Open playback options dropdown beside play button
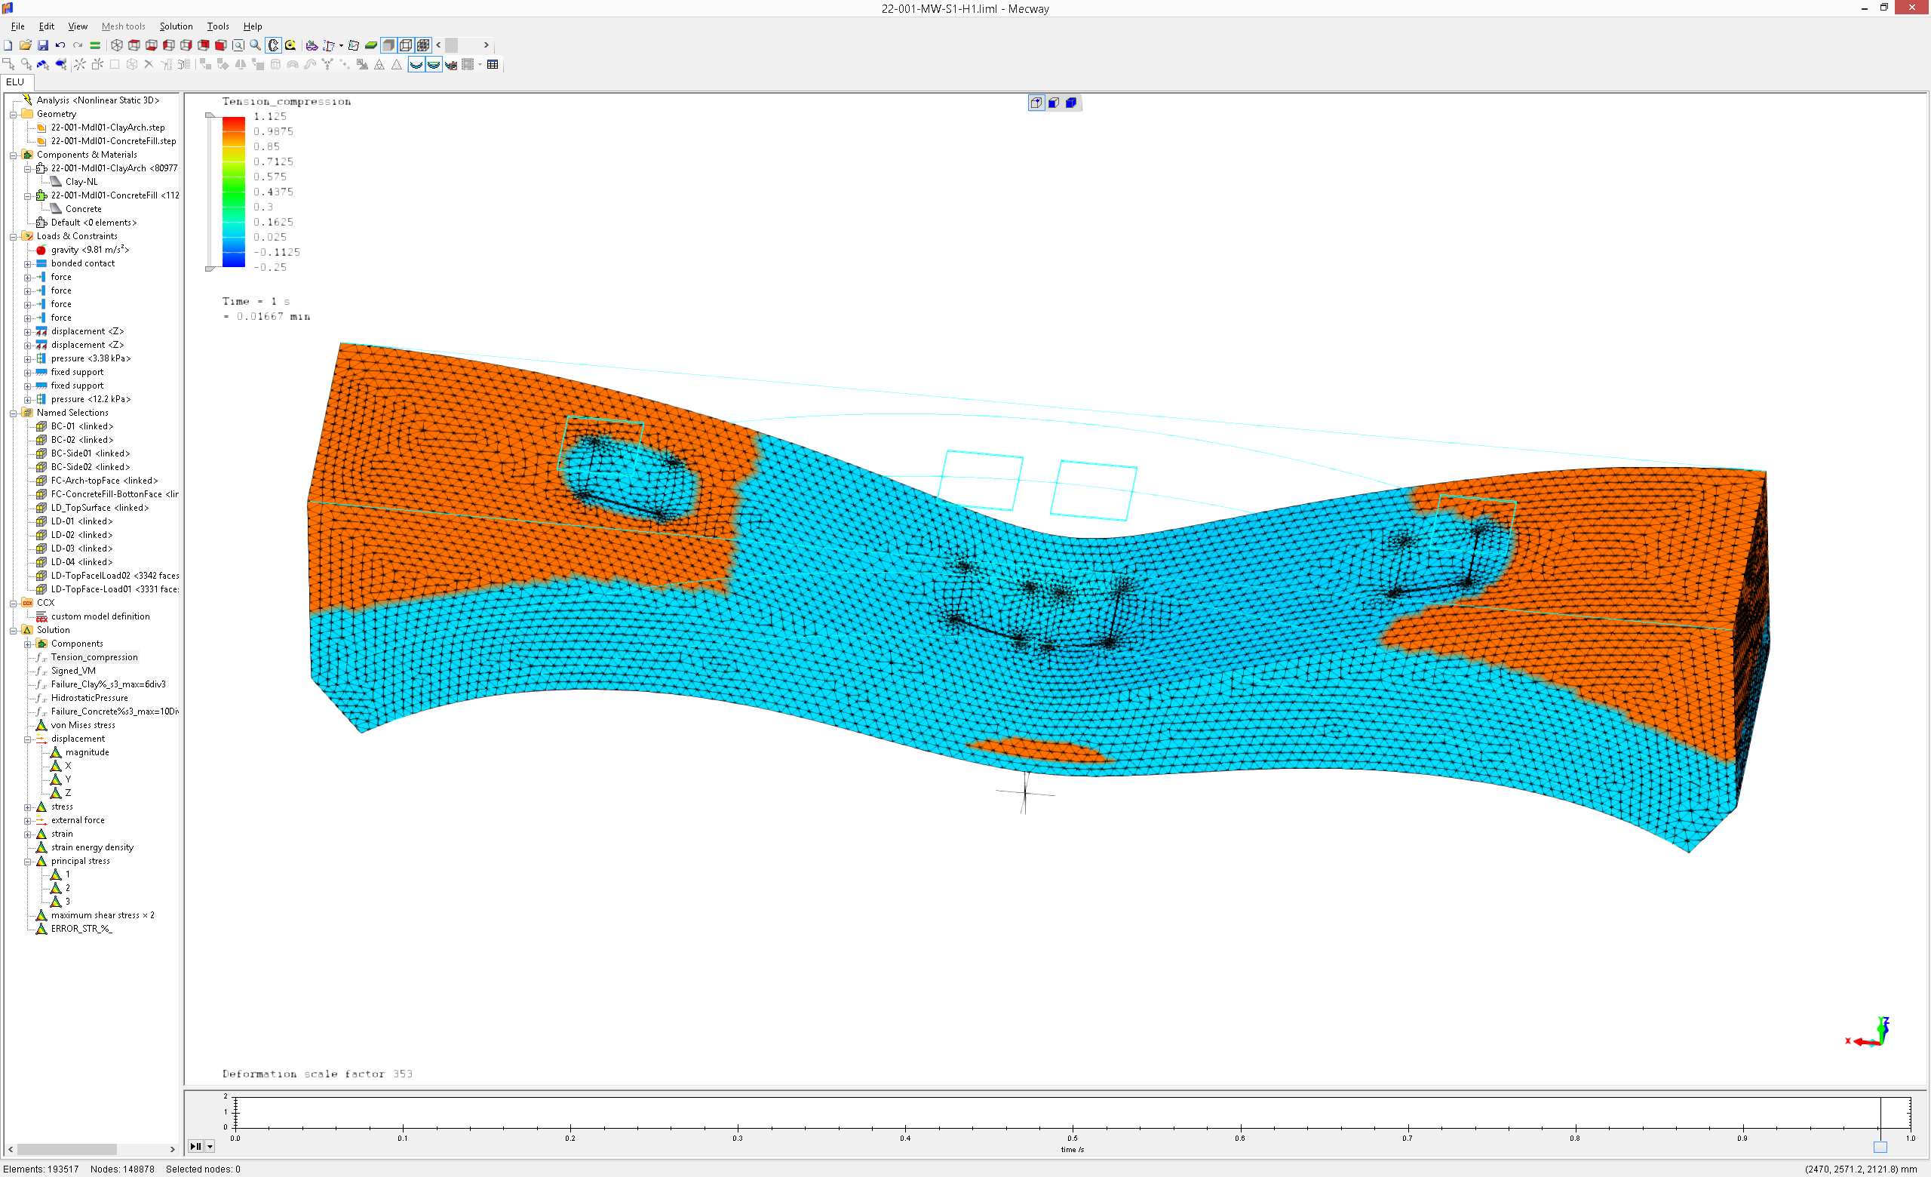 click(210, 1146)
